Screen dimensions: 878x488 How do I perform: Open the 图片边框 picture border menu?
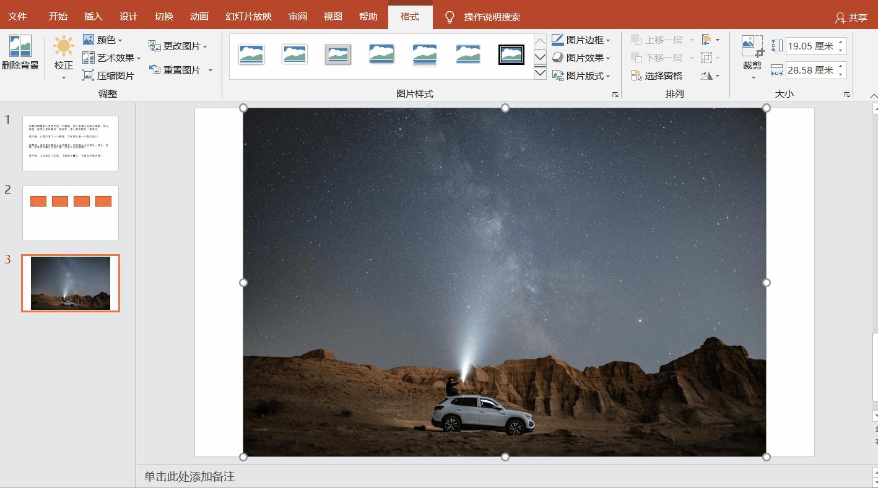coord(581,40)
